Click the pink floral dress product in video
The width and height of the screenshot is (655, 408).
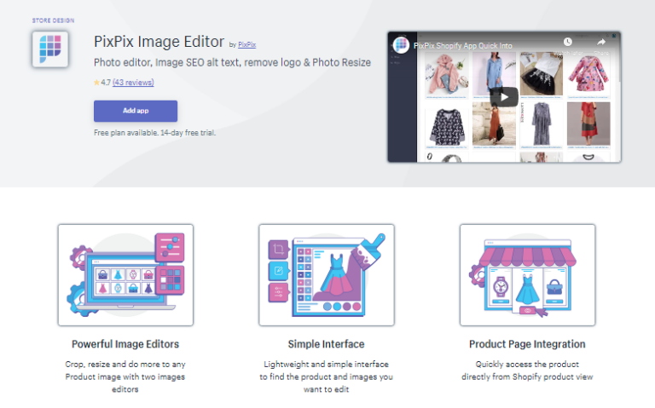[x=588, y=75]
